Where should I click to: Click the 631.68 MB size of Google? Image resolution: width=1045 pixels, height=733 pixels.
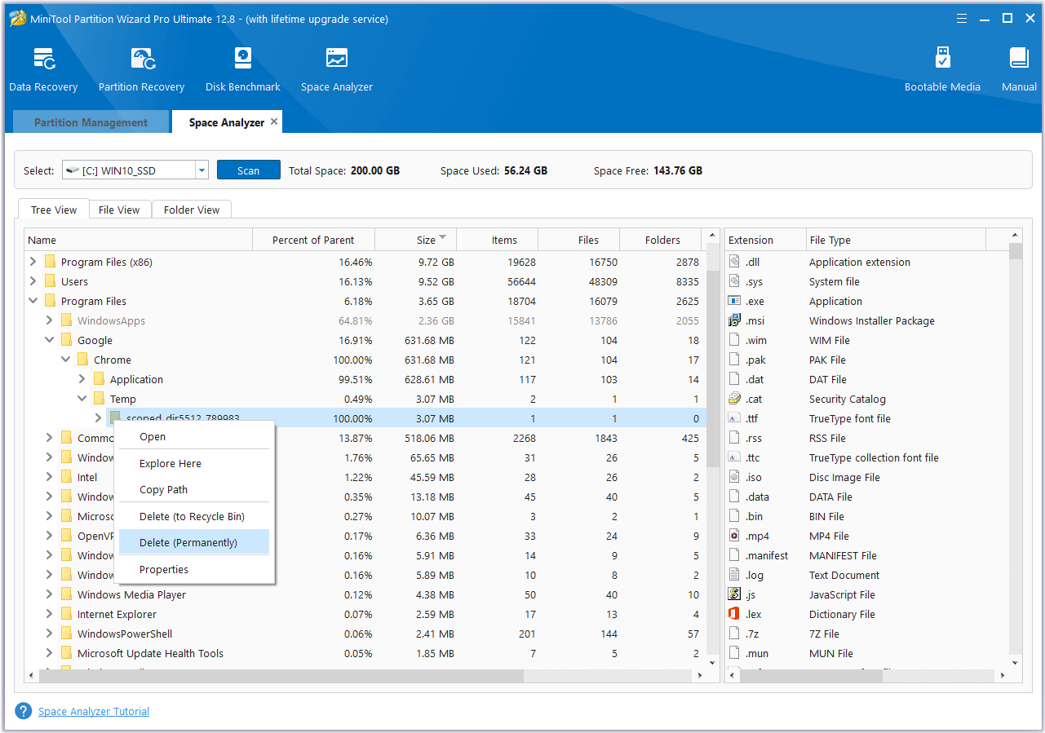coord(429,340)
